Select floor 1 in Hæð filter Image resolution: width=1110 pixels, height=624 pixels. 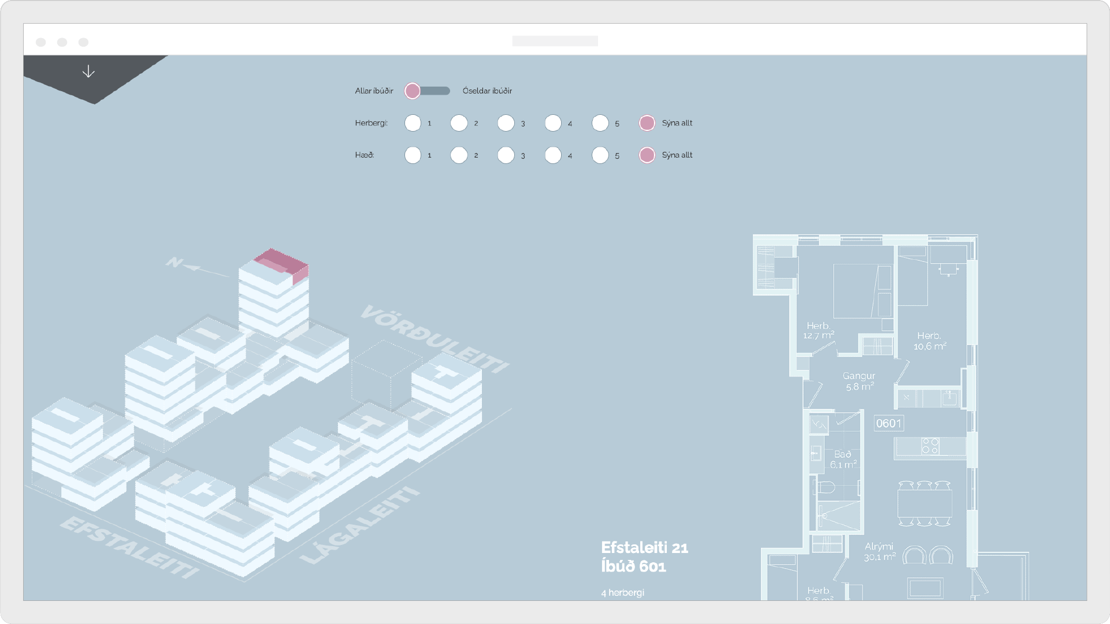coord(413,155)
